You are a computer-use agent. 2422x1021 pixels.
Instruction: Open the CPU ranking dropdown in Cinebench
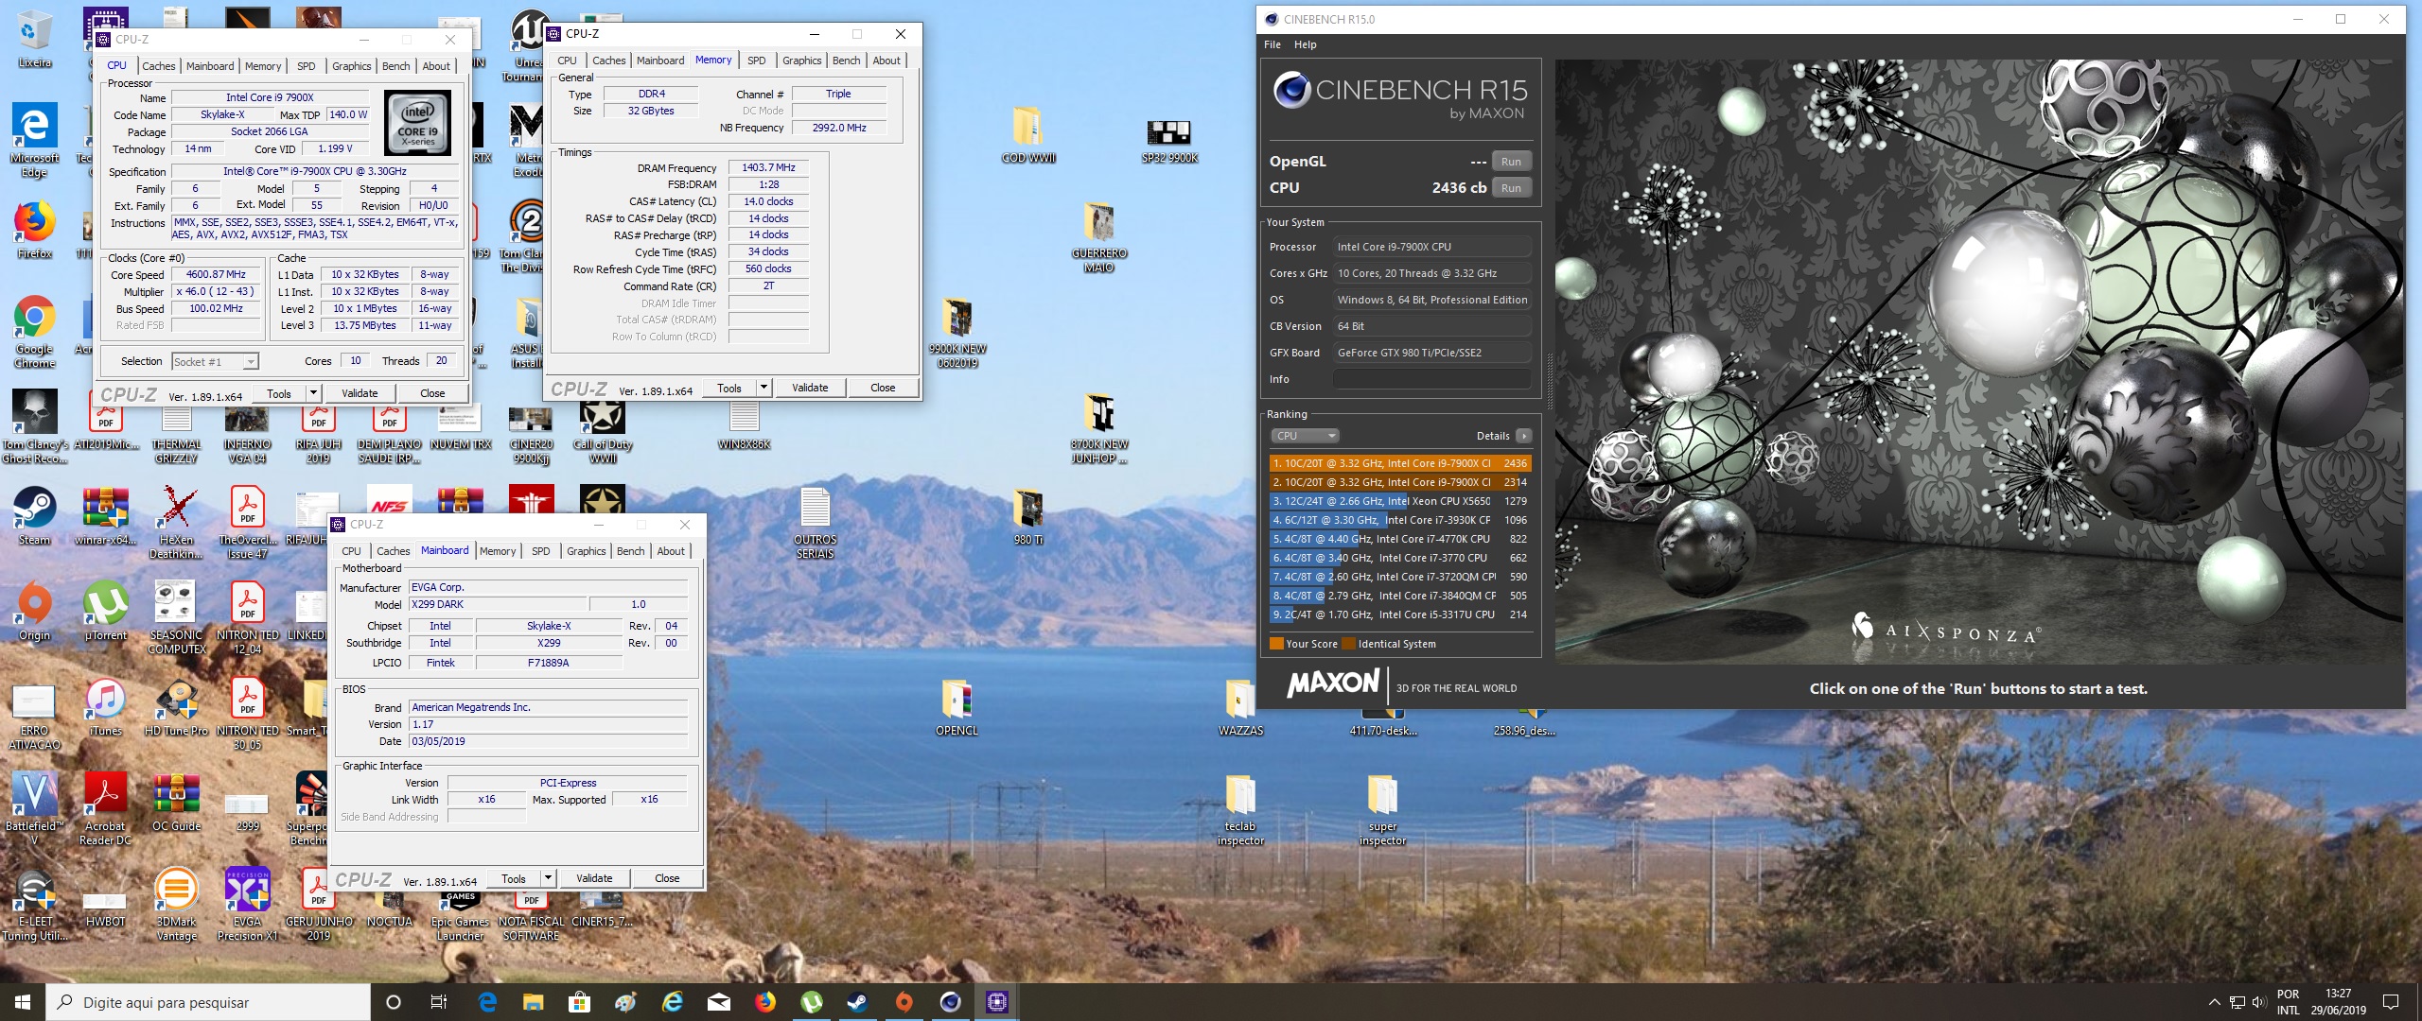(x=1305, y=436)
